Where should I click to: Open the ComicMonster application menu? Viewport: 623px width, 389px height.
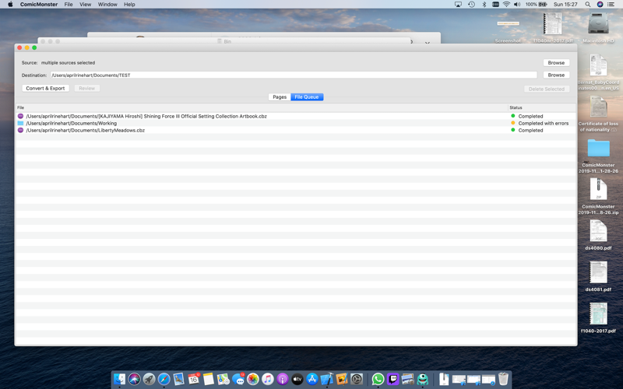39,5
